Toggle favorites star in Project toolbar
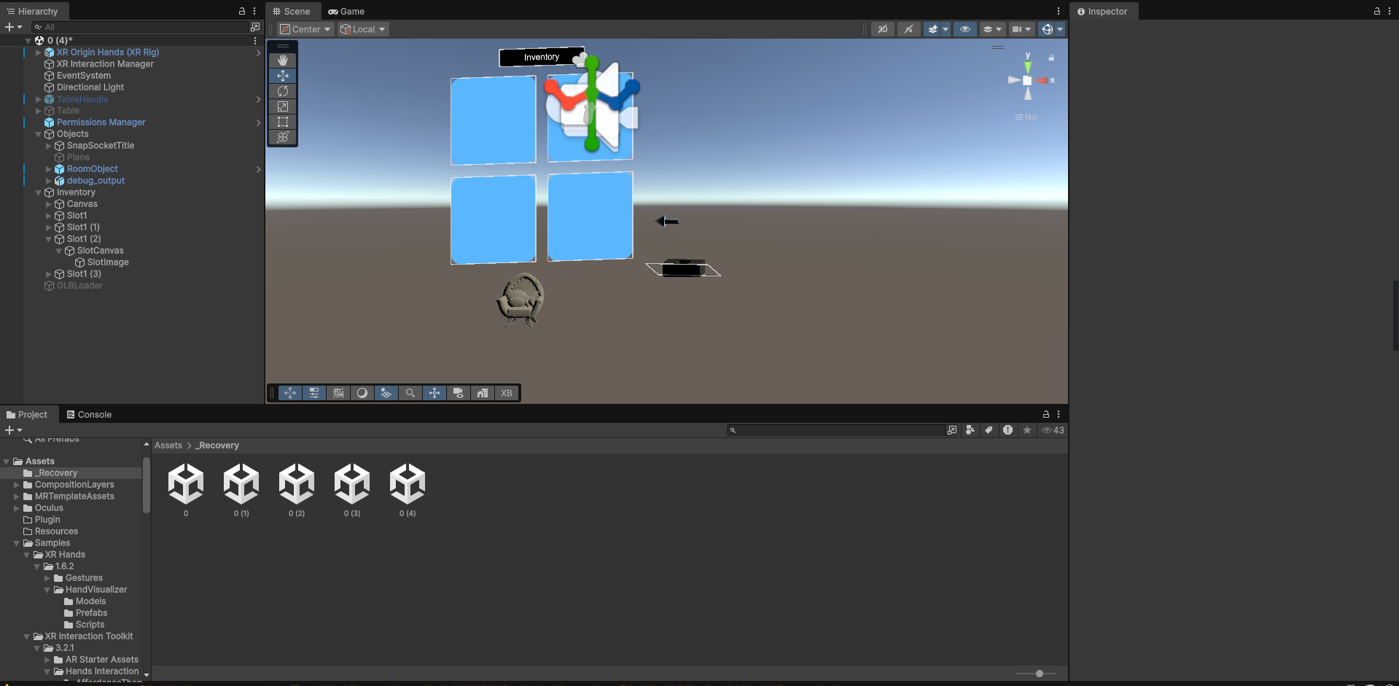 tap(1027, 430)
